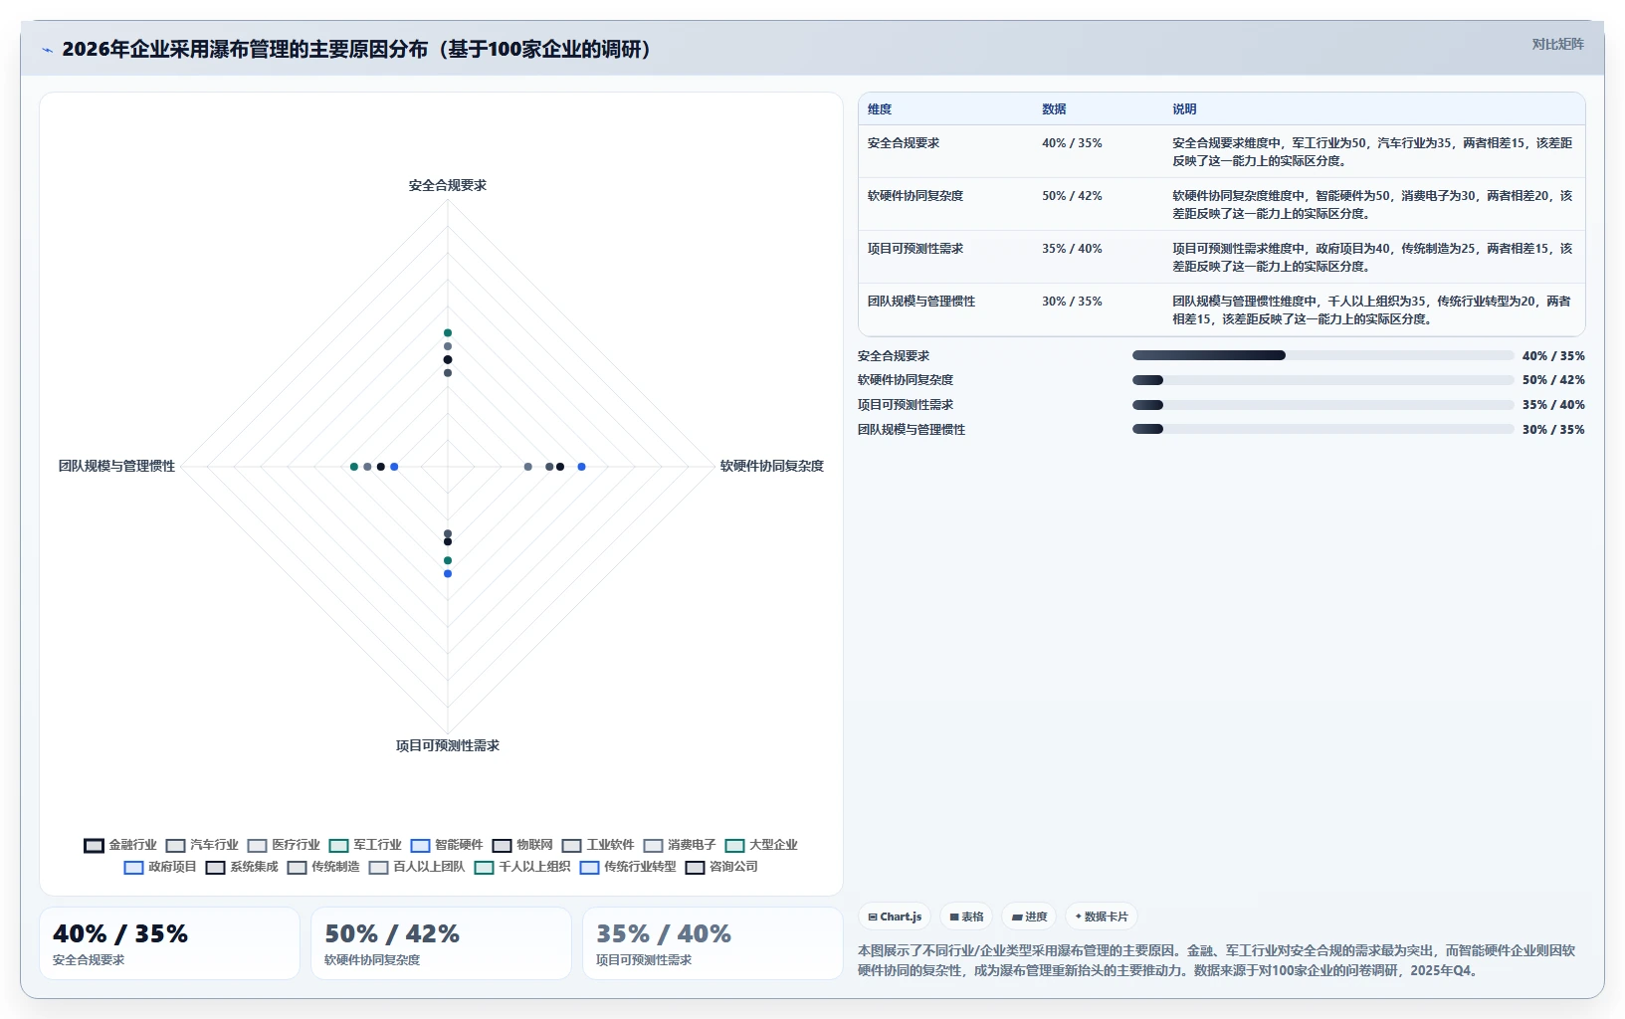The height and width of the screenshot is (1019, 1625).
Task: Click the description mentioning 智能硬件为50
Action: [x=1372, y=205]
